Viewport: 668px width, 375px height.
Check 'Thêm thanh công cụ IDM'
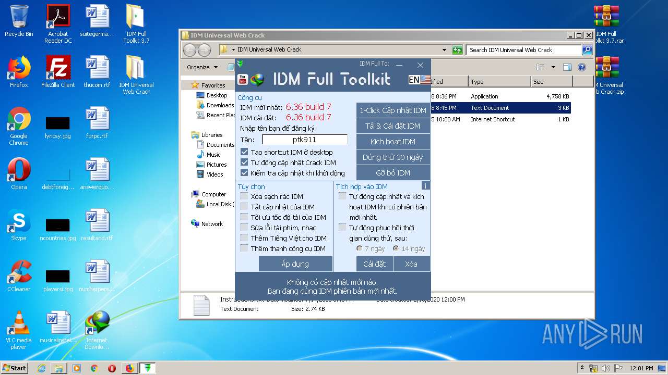244,248
